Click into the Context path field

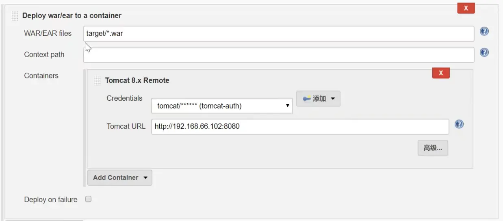coord(278,55)
